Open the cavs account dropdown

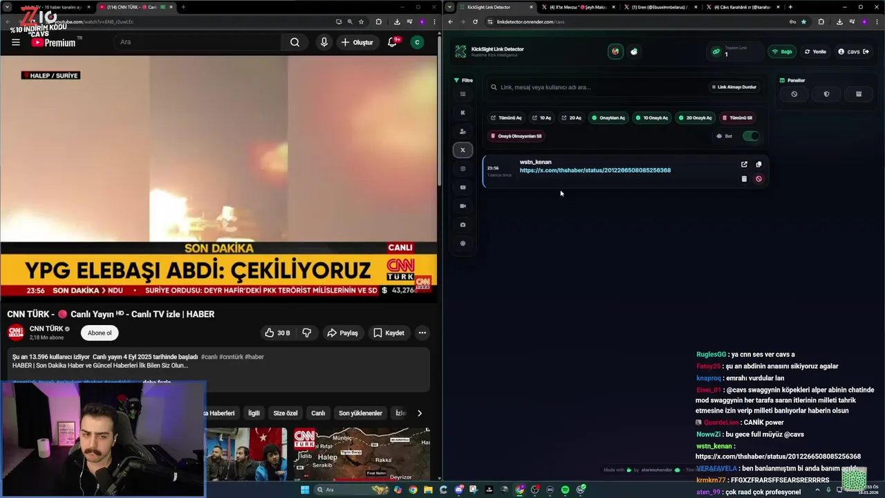coord(853,51)
